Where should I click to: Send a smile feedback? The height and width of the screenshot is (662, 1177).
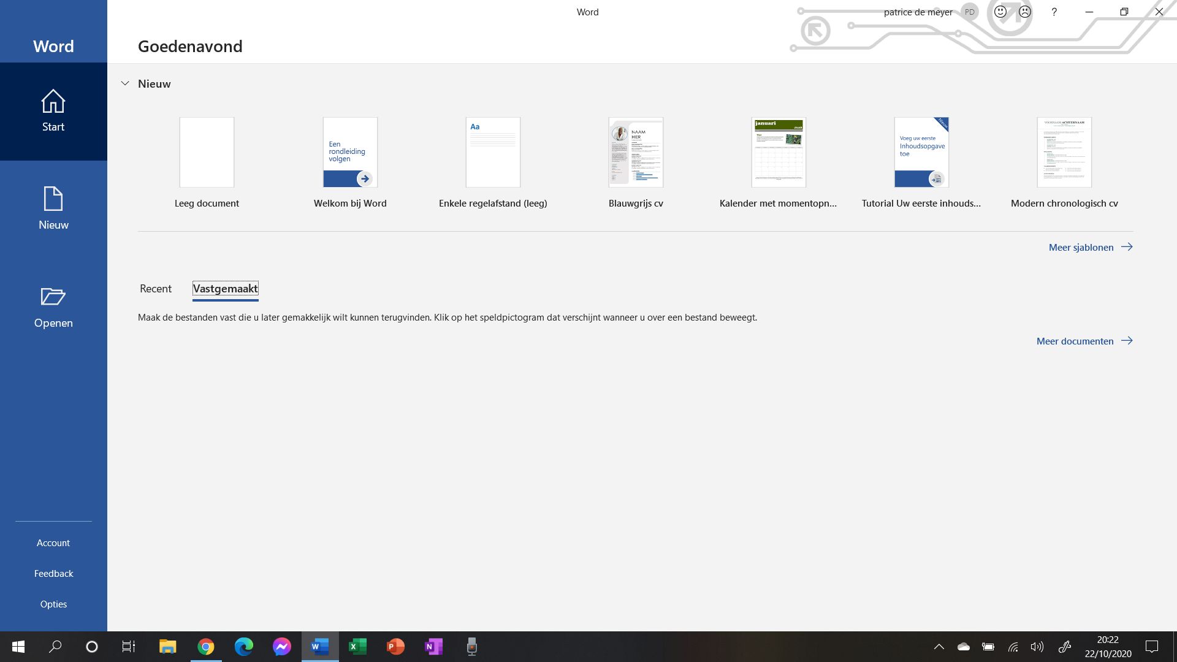(x=1000, y=12)
